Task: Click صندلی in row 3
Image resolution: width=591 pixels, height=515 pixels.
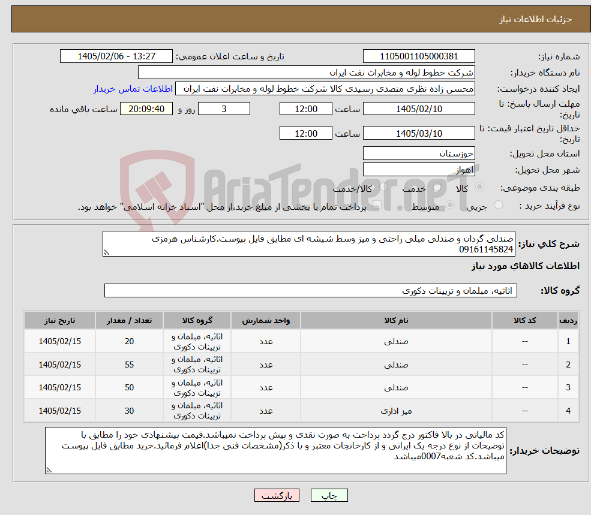Action: (396, 387)
